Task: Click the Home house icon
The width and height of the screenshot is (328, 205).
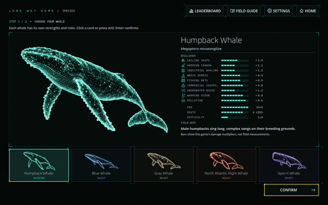Action: [x=302, y=11]
